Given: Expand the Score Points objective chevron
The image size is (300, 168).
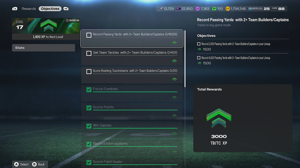Looking at the screenshot, I should (174, 115).
